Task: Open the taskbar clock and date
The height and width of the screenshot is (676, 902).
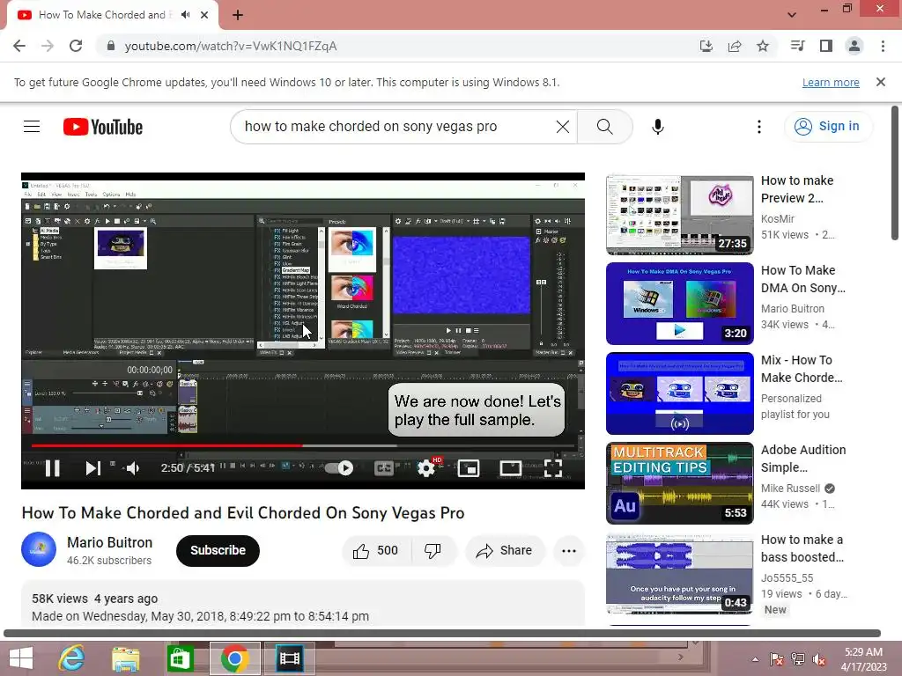Action: click(x=863, y=659)
